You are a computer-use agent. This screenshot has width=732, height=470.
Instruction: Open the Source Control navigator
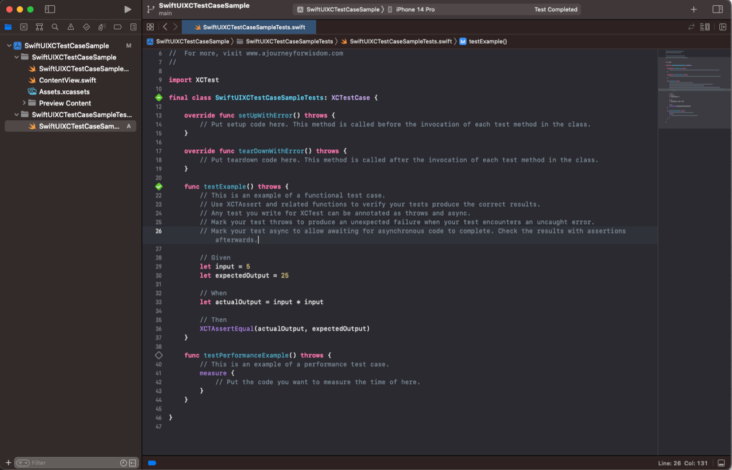click(x=23, y=27)
